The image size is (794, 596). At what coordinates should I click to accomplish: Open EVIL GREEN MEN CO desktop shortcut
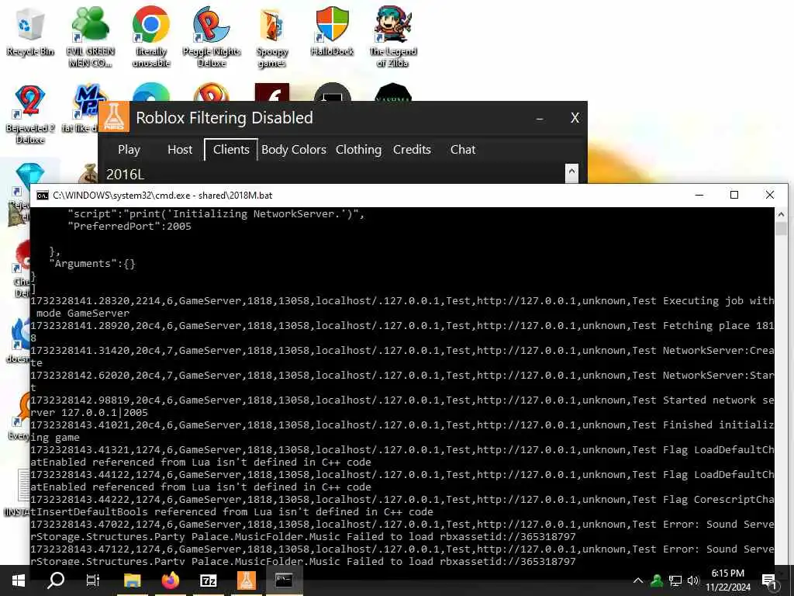pos(90,36)
